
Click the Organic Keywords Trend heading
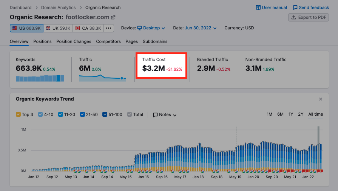[45, 99]
